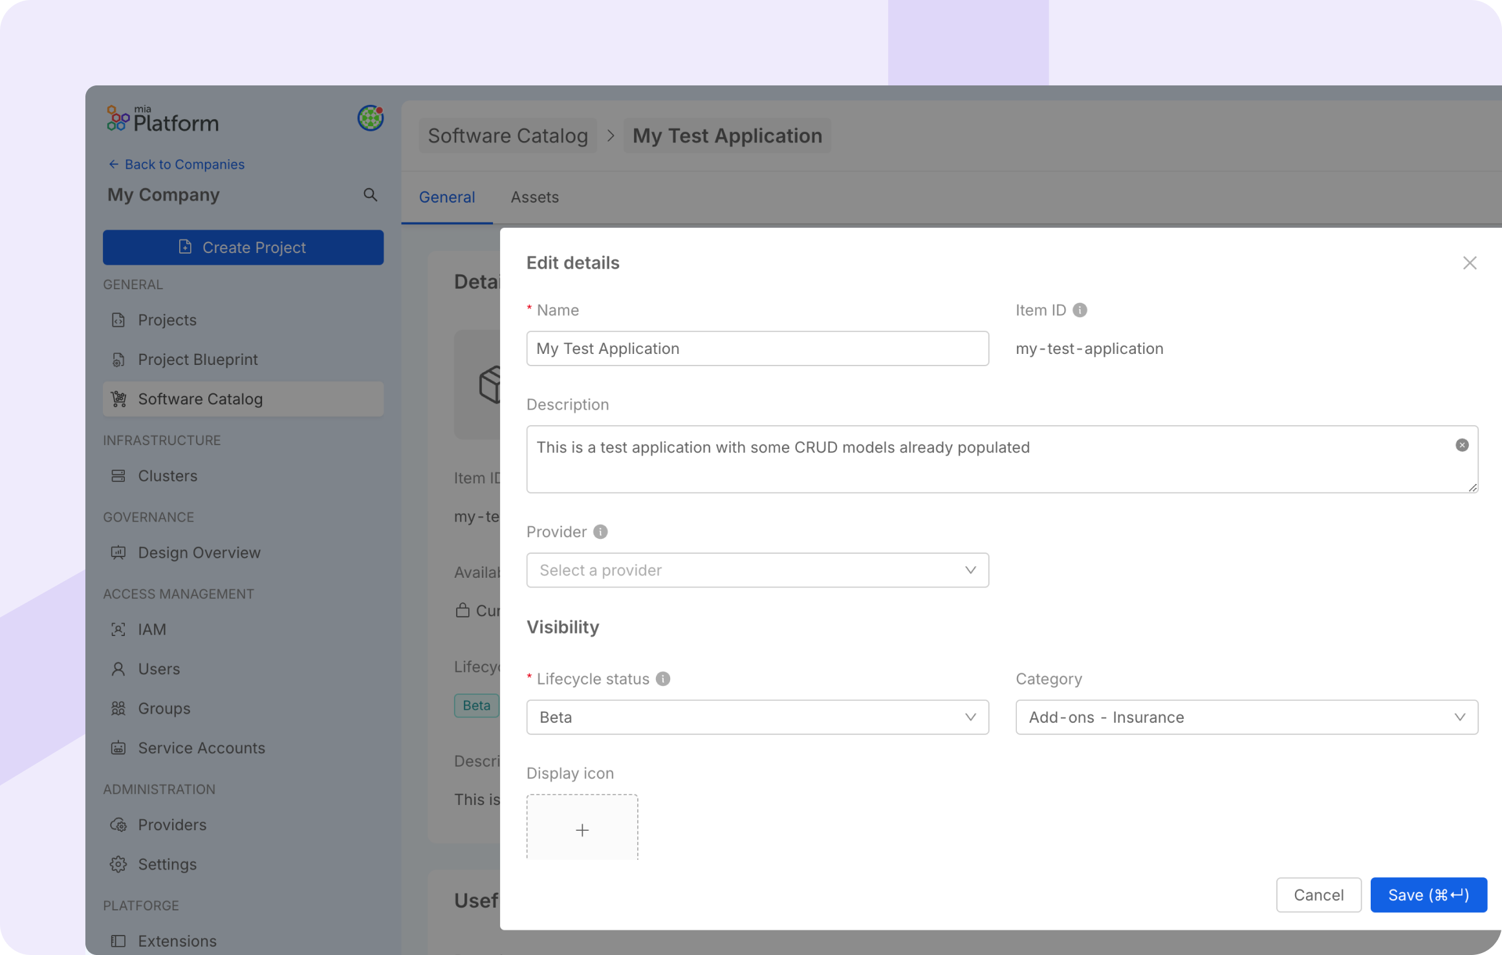
Task: Click the Name input field
Action: [x=756, y=348]
